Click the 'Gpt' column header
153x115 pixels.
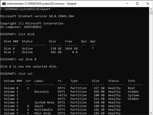click(x=93, y=41)
